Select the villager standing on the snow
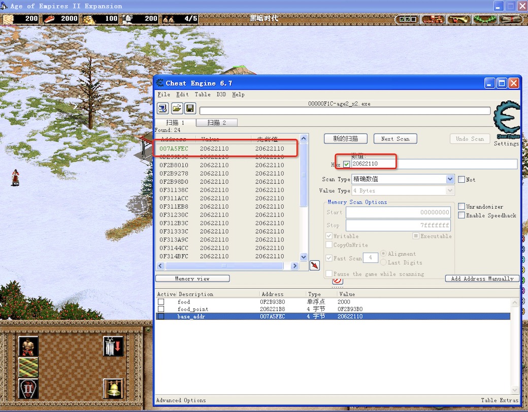Image resolution: width=528 pixels, height=412 pixels. coord(15,178)
